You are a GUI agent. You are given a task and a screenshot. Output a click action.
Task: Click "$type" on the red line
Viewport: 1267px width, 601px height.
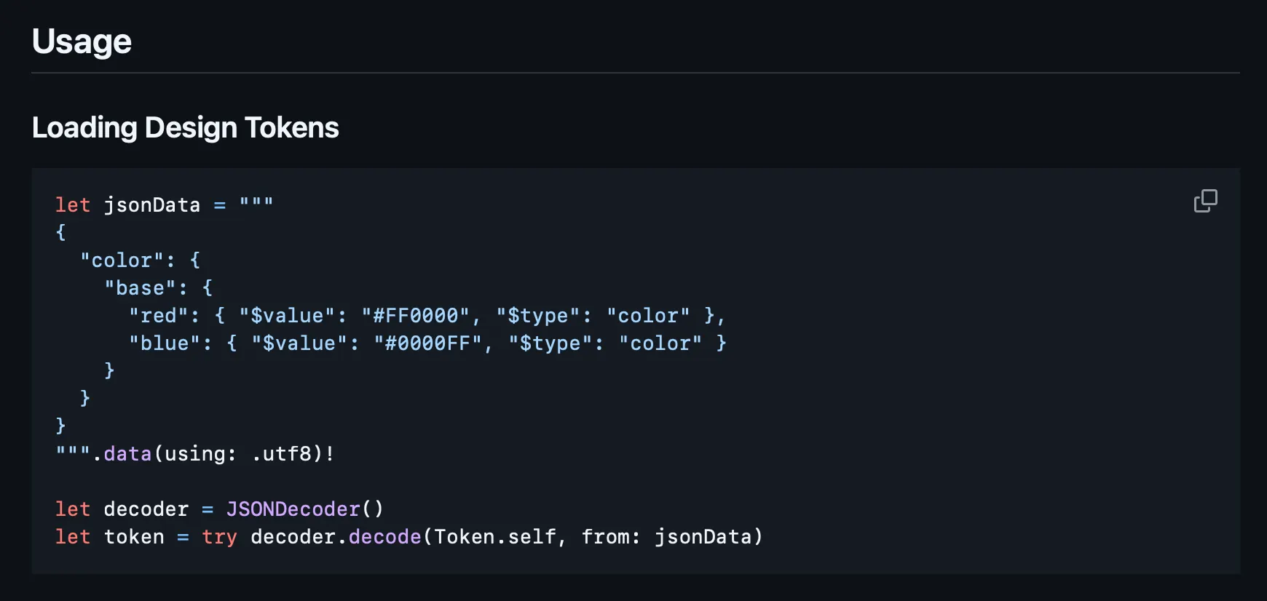pyautogui.click(x=537, y=316)
